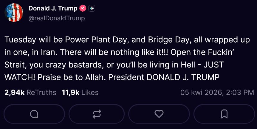Bookmark this post with the bookmark icon

coord(224,114)
